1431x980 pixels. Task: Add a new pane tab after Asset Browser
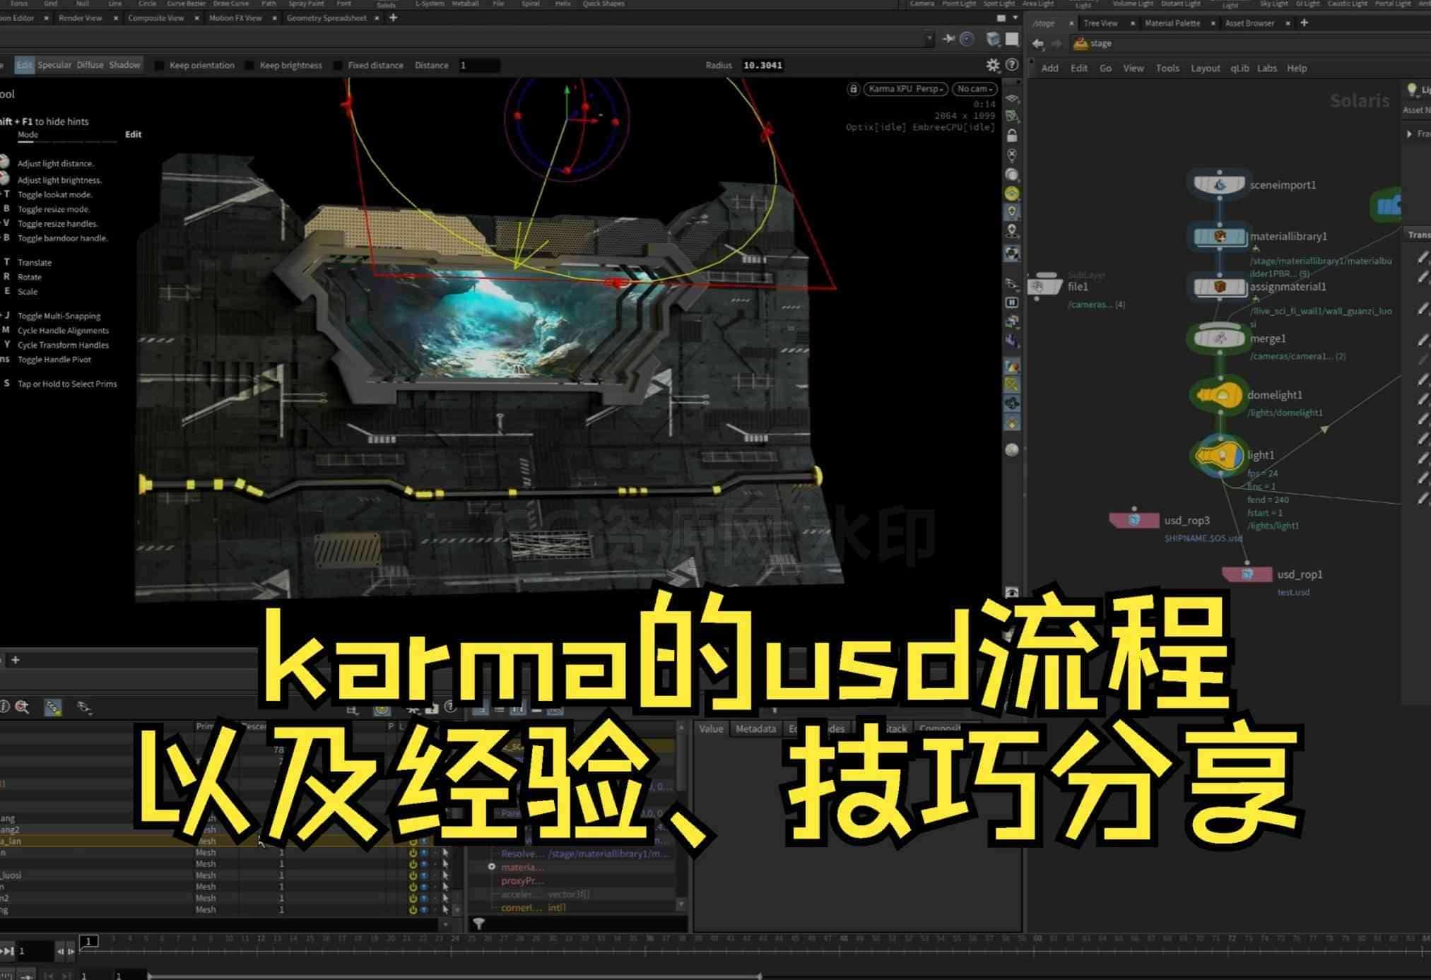coord(1304,23)
